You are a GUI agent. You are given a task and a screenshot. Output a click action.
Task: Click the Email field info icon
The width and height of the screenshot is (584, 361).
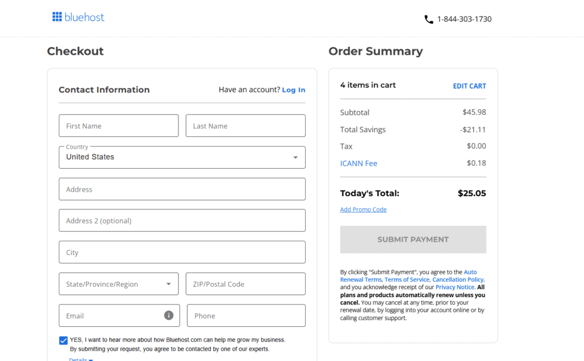click(x=169, y=315)
